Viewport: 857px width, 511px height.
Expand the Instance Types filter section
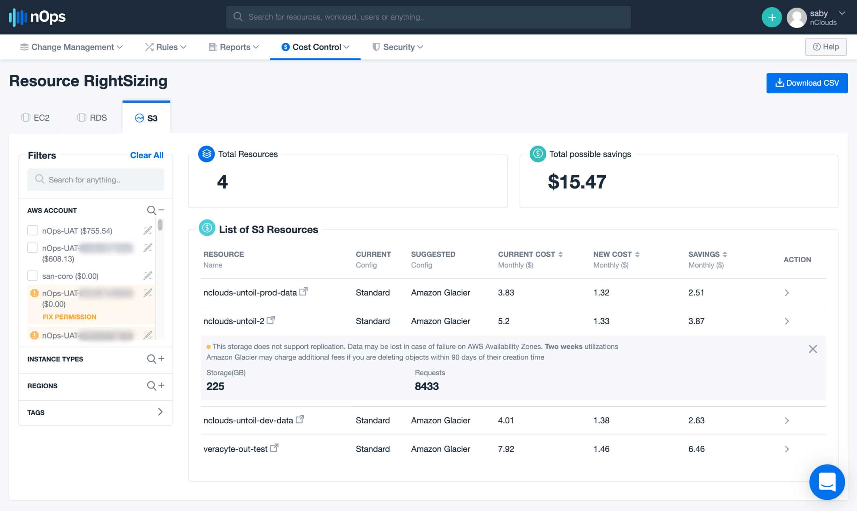[161, 359]
